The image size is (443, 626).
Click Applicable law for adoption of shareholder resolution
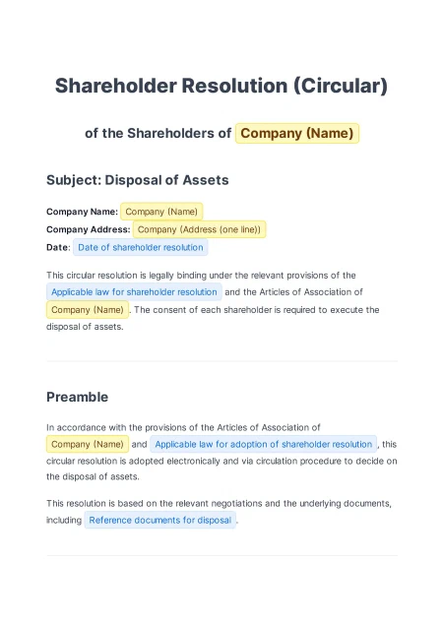(x=263, y=444)
